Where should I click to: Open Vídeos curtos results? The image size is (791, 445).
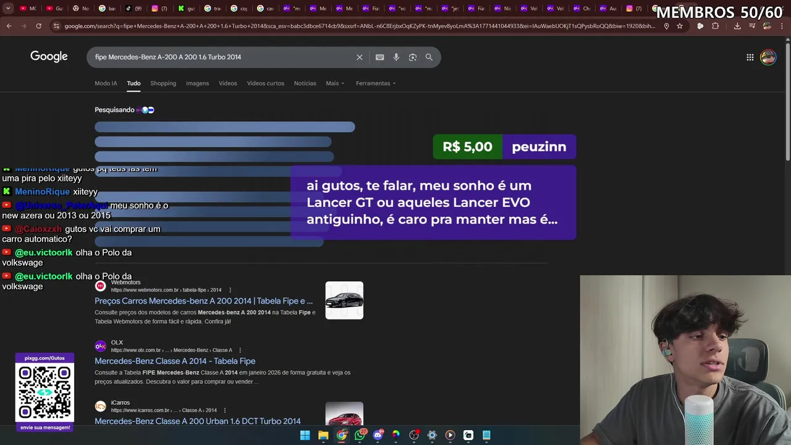tap(266, 83)
